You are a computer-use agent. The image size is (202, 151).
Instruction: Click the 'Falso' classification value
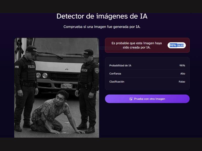[x=182, y=82]
